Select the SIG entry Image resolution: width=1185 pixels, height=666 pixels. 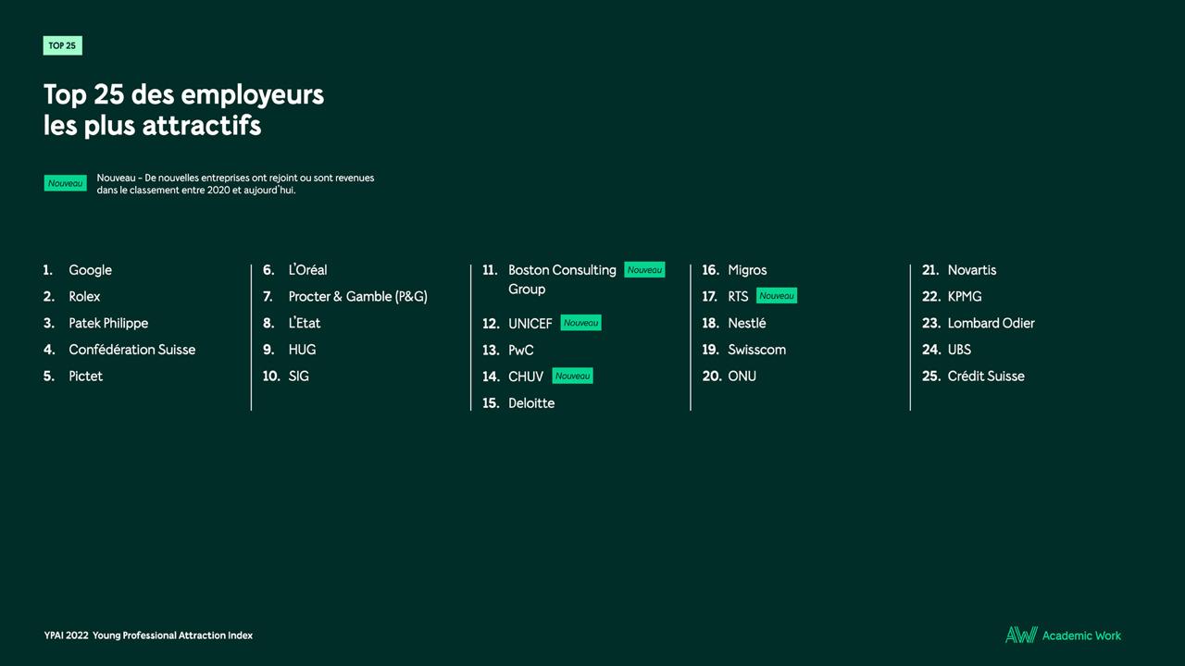[x=299, y=376]
